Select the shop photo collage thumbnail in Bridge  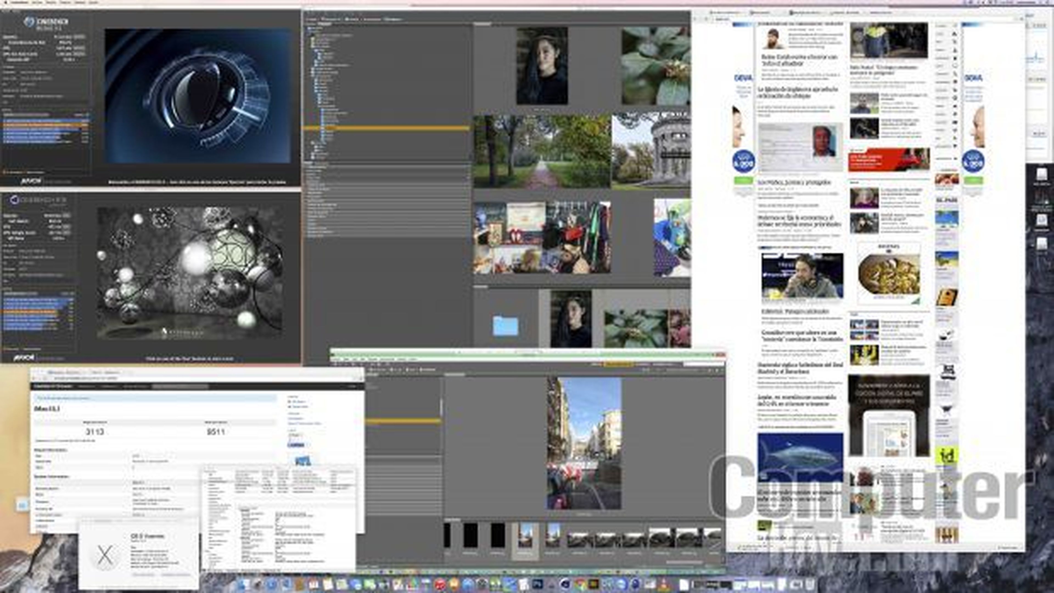543,238
